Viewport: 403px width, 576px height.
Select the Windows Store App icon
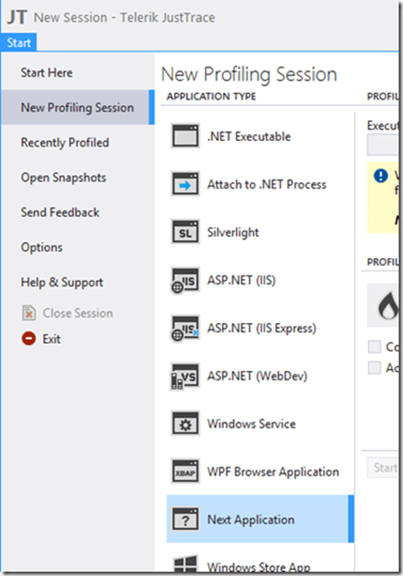[185, 563]
